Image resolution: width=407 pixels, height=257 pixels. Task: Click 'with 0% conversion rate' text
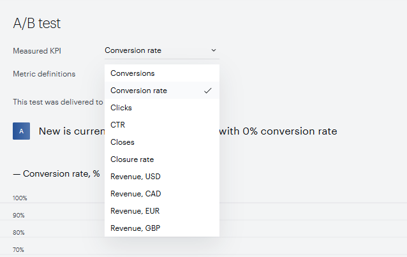278,131
